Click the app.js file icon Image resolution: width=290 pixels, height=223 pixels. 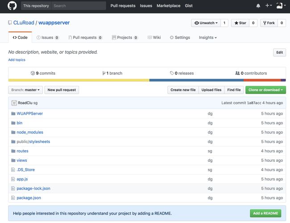[x=13, y=179]
